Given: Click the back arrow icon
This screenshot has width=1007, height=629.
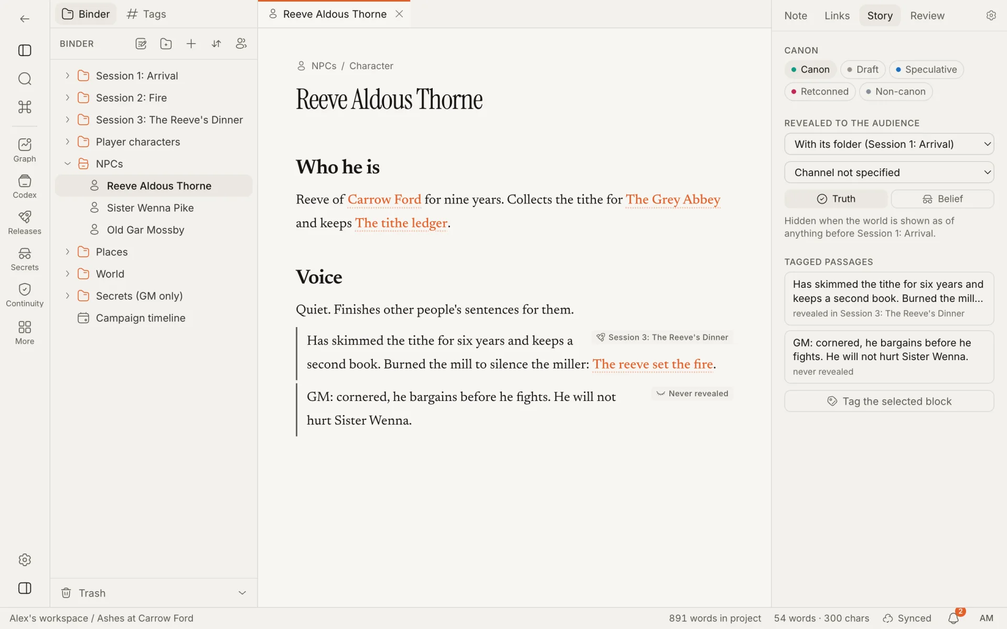Looking at the screenshot, I should [25, 19].
